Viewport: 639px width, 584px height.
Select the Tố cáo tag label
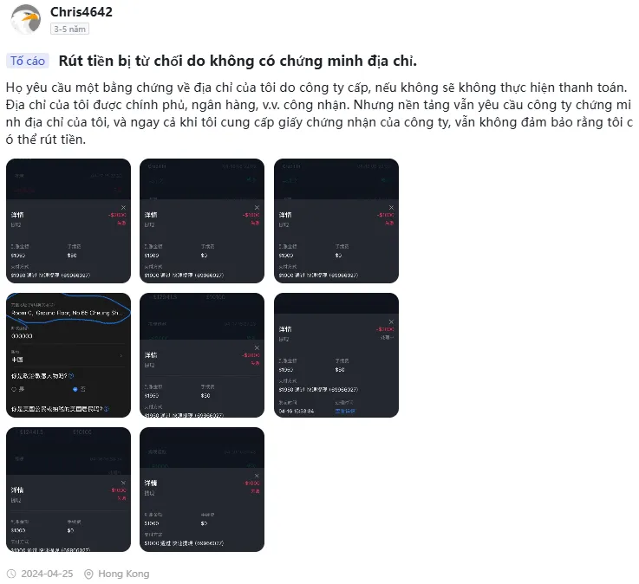tap(28, 62)
